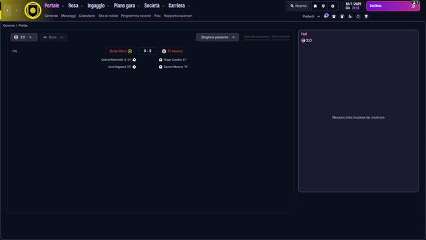Viewport: 426px width, 240px height.
Task: Switch to the Rapporto avversari sub-tab
Action: pyautogui.click(x=178, y=16)
